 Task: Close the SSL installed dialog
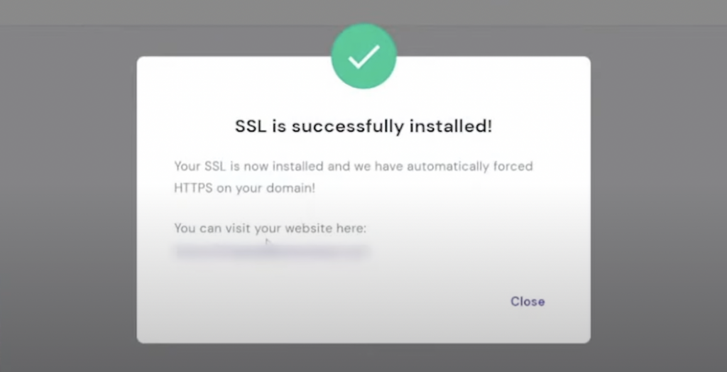(528, 302)
